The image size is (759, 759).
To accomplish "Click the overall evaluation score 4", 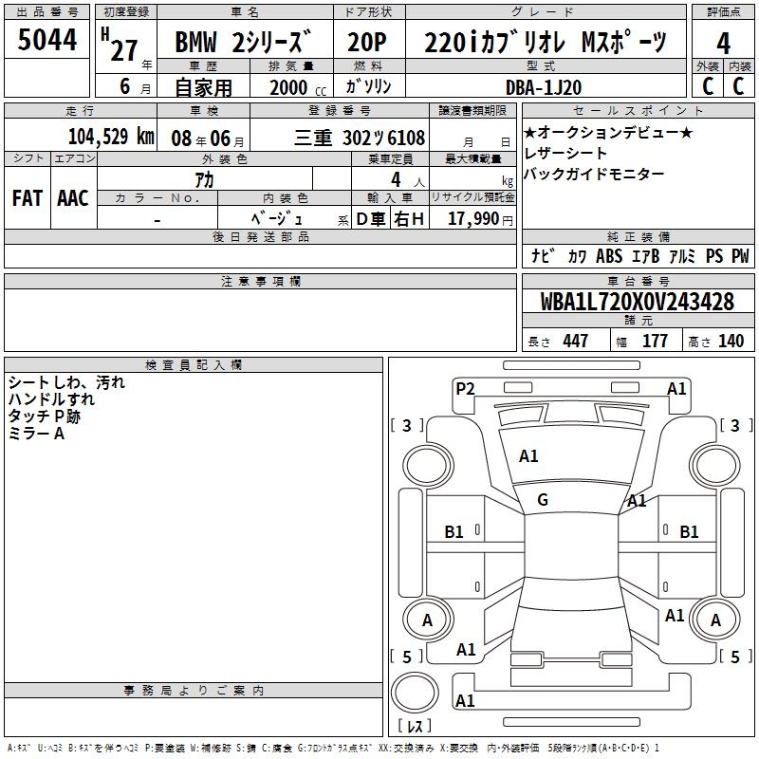I will click(723, 44).
